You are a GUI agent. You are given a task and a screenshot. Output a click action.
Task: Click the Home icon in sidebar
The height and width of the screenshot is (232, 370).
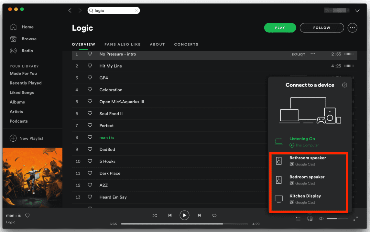[13, 27]
